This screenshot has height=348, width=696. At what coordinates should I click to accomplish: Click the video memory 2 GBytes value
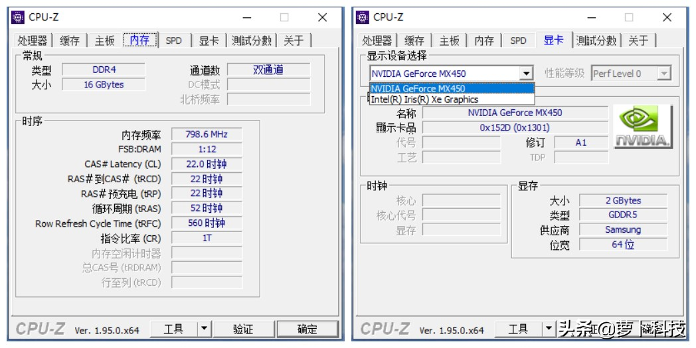coord(623,200)
